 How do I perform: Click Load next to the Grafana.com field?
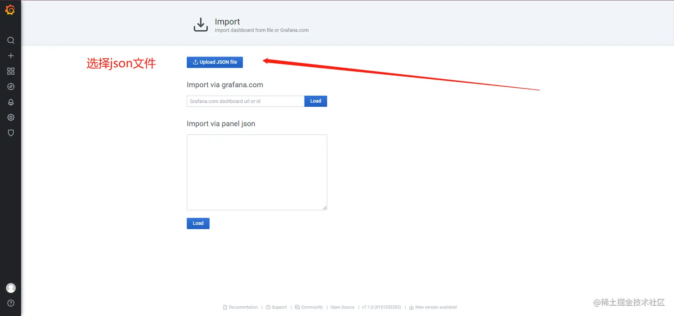pos(316,101)
